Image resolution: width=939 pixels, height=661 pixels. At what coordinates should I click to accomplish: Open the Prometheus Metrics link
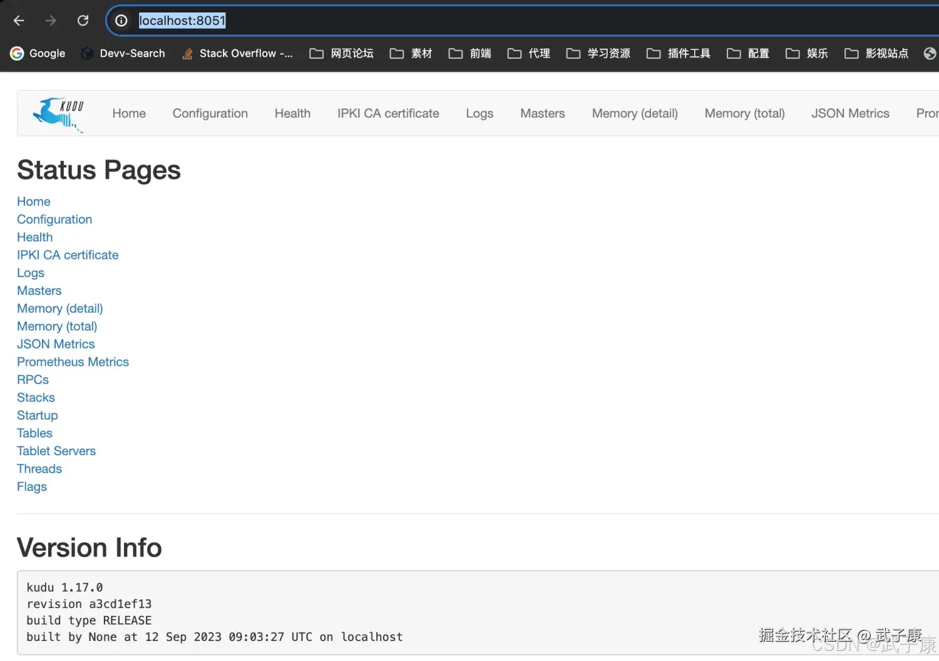[73, 362]
